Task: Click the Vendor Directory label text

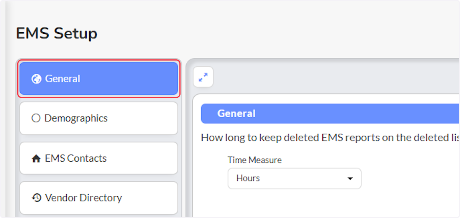Action: (84, 198)
